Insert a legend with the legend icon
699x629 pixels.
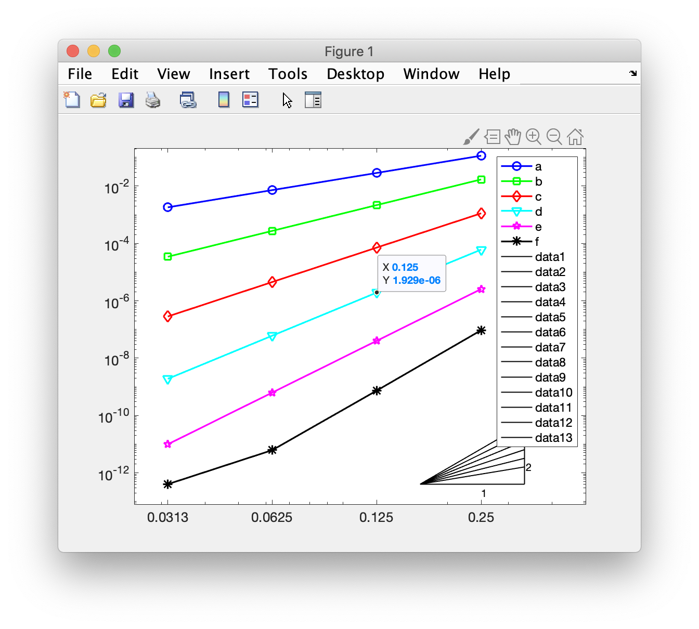pos(250,99)
